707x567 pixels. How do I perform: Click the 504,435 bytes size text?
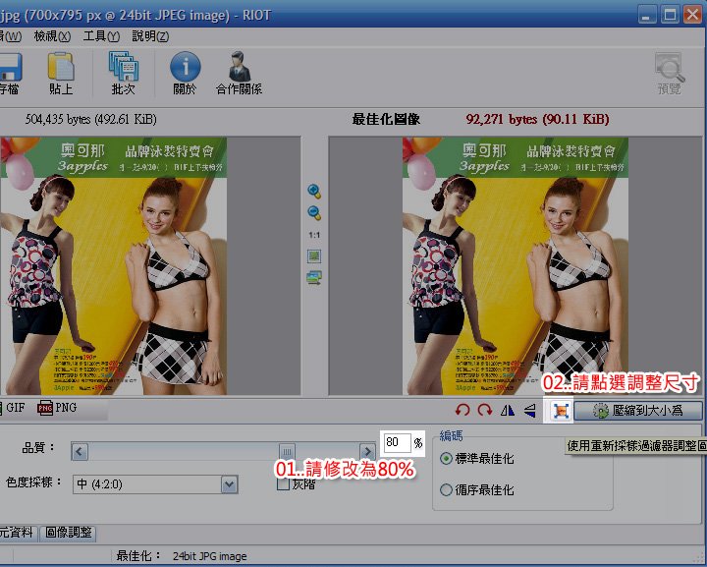(91, 120)
